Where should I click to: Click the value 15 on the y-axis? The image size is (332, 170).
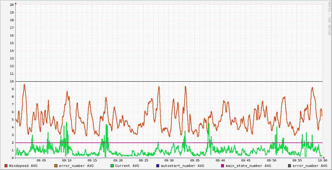coord(11,43)
